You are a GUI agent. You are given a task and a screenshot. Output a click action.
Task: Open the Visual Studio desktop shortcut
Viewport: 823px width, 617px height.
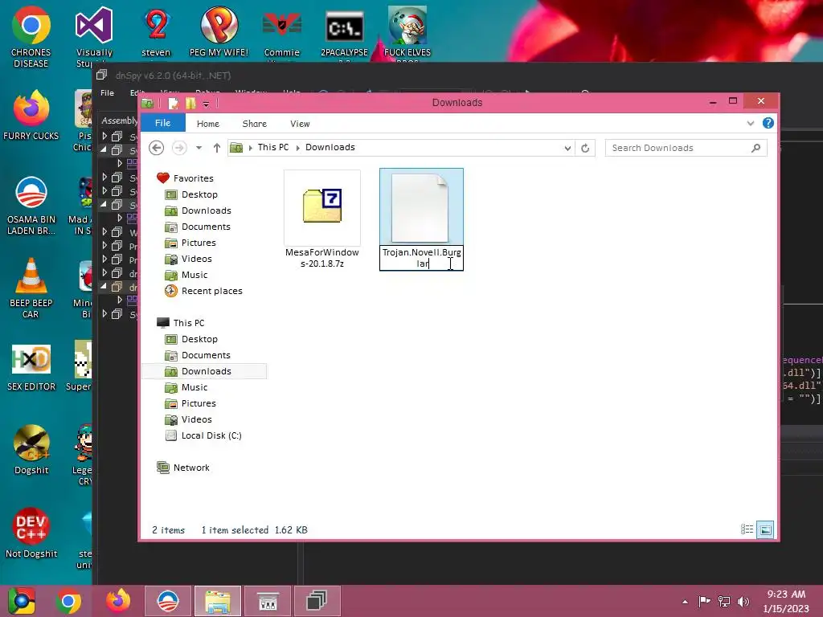tap(94, 36)
